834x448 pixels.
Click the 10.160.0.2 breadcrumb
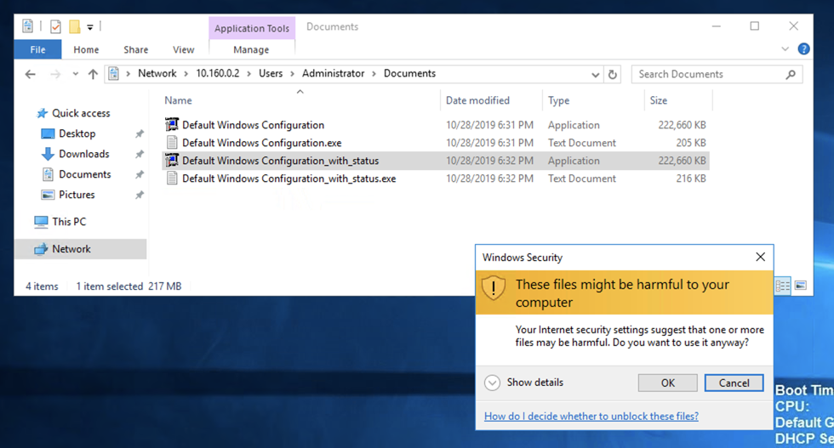point(218,73)
